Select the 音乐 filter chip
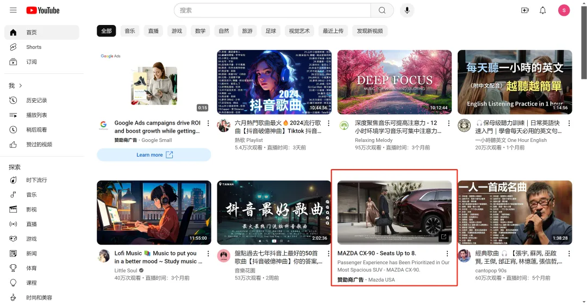 [129, 31]
